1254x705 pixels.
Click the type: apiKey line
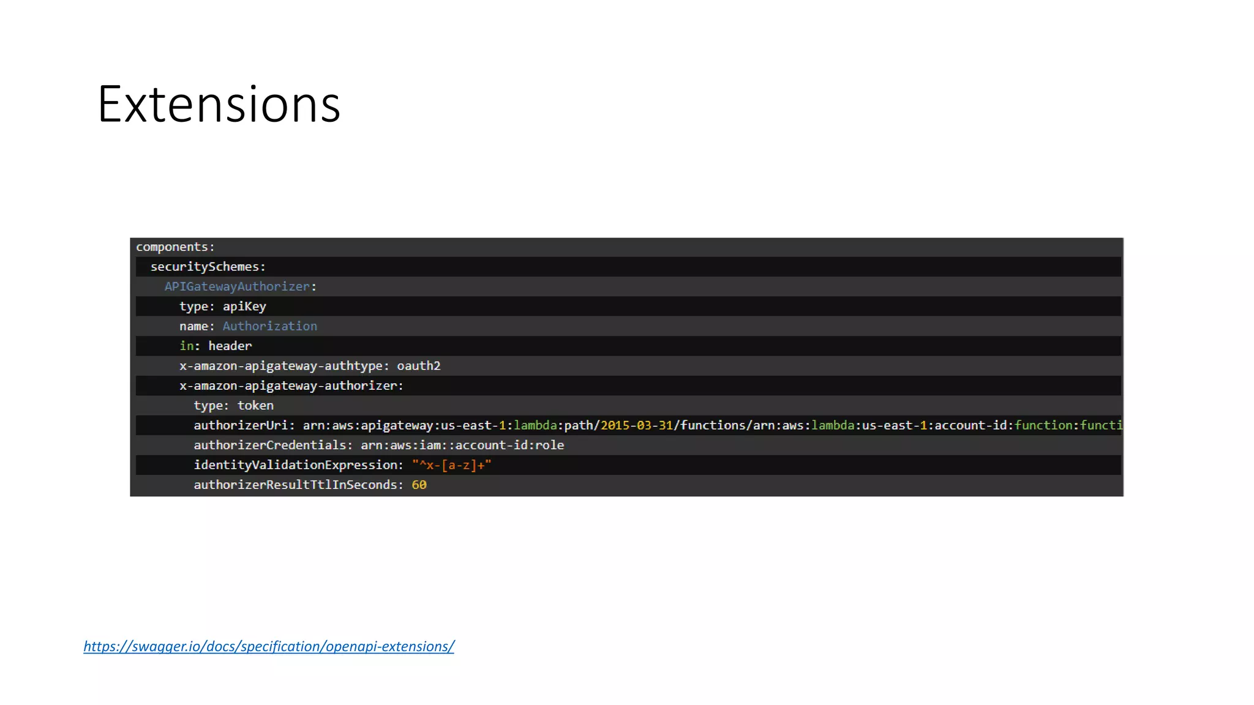click(222, 306)
